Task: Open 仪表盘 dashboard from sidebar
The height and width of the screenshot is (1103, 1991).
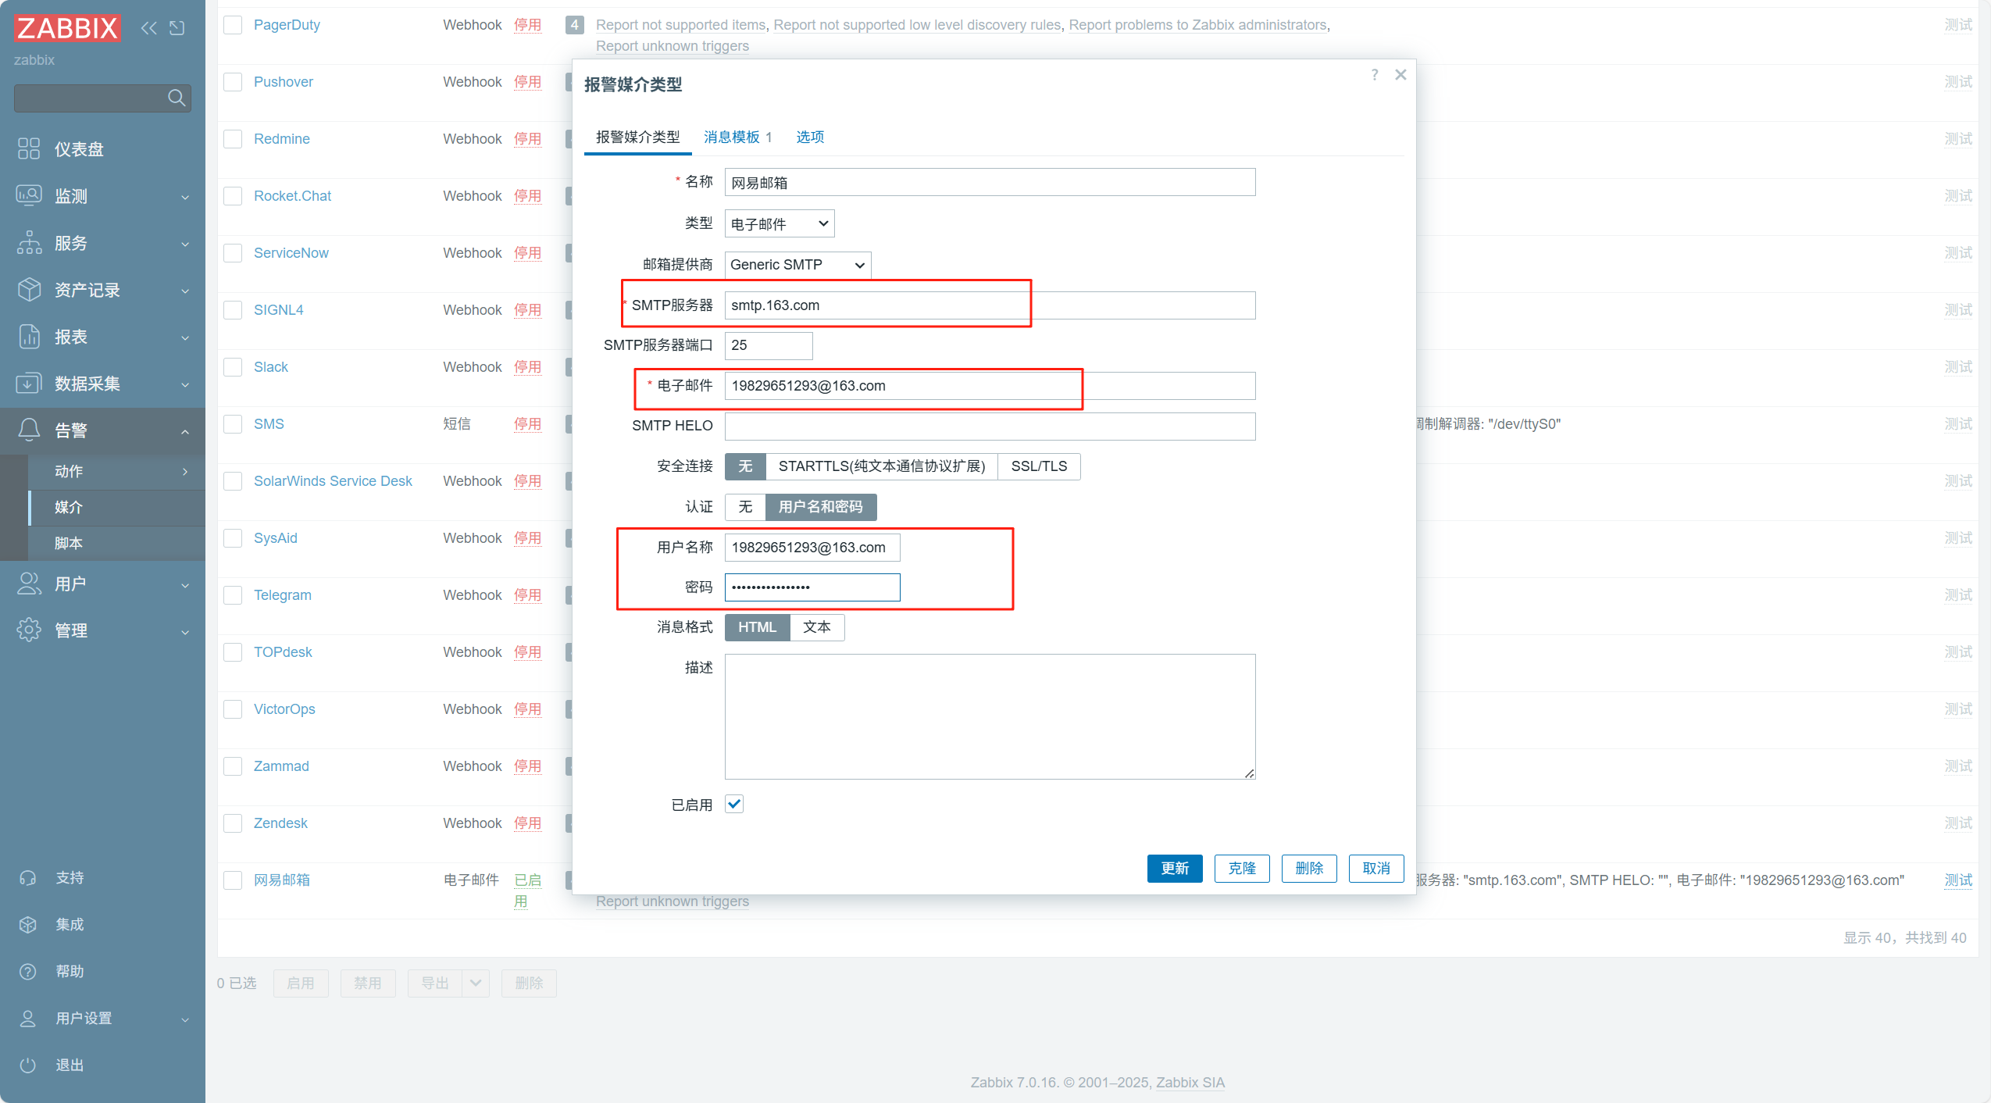Action: pos(78,149)
